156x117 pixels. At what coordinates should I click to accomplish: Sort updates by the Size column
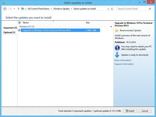[92, 23]
